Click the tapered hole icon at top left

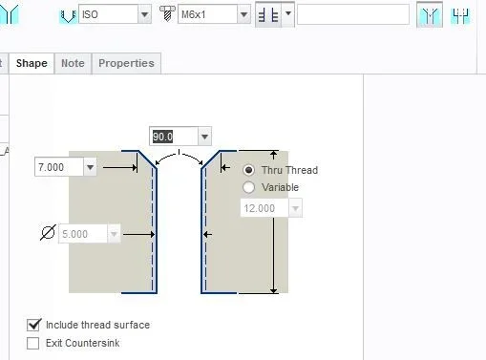pyautogui.click(x=9, y=14)
